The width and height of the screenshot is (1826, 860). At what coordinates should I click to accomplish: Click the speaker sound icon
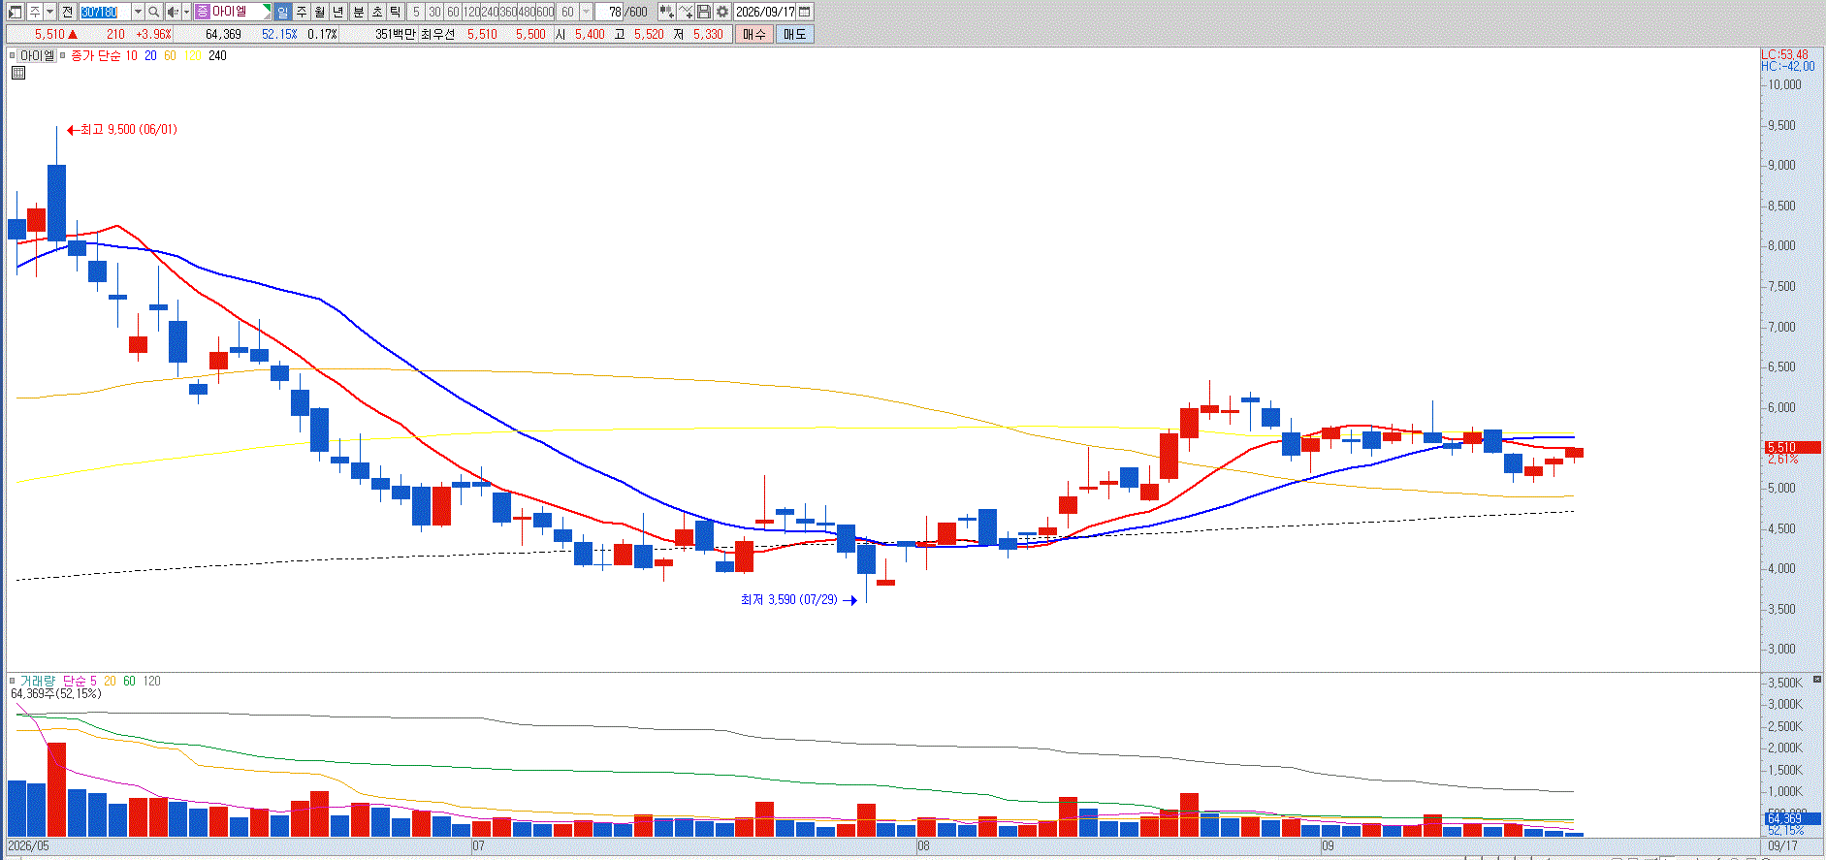point(173,12)
